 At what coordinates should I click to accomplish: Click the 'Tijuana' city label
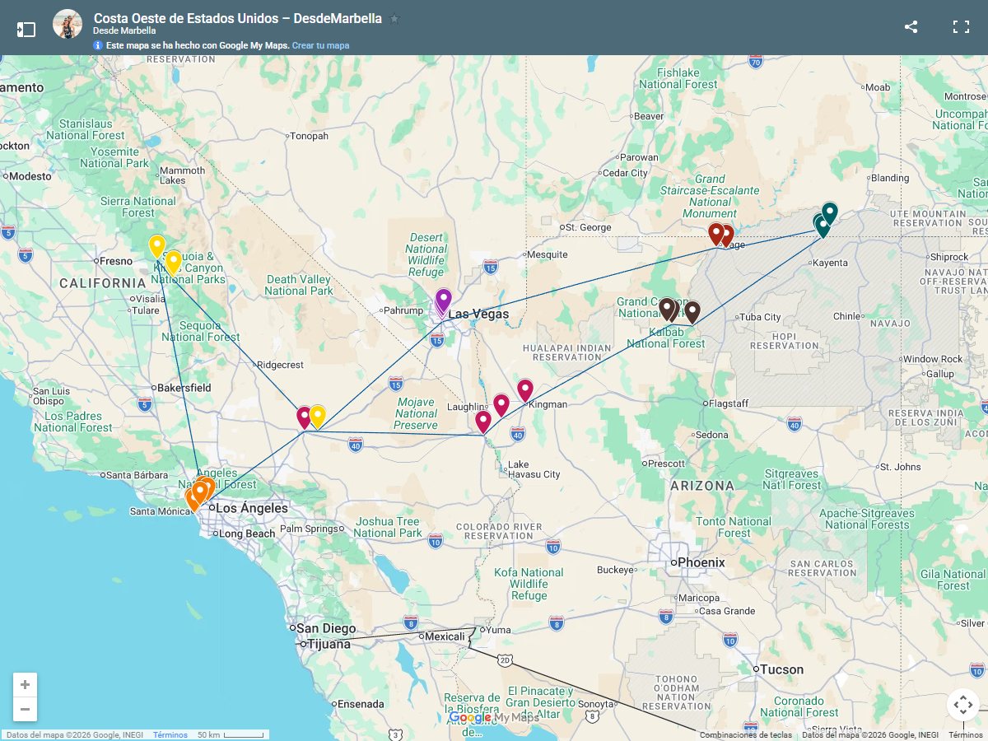point(328,644)
